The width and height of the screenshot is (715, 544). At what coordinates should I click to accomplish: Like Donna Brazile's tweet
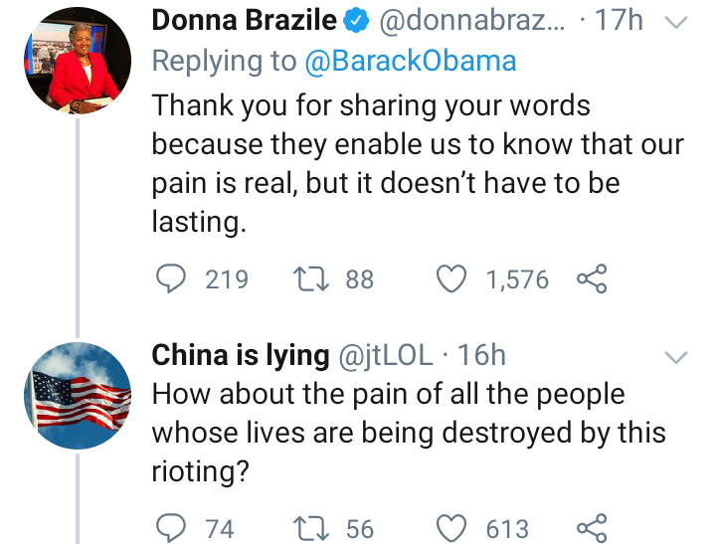453,279
